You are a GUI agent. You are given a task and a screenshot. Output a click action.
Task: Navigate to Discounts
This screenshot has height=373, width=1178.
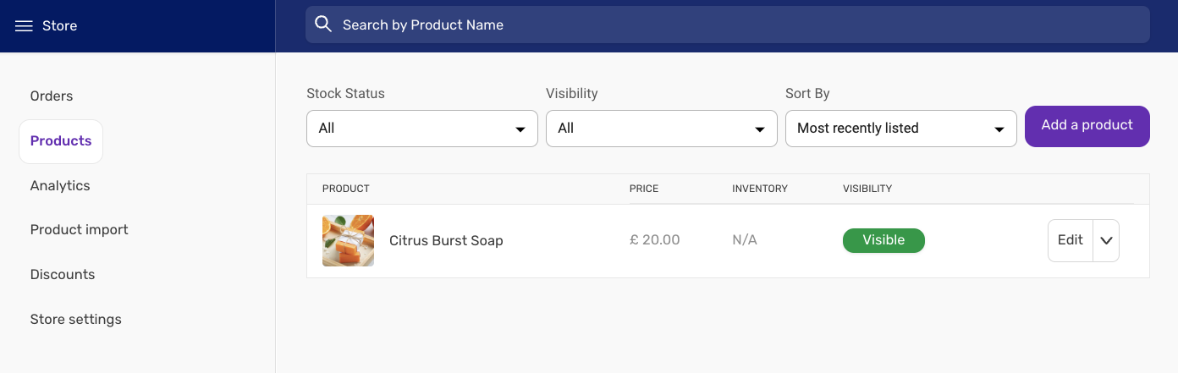(63, 274)
